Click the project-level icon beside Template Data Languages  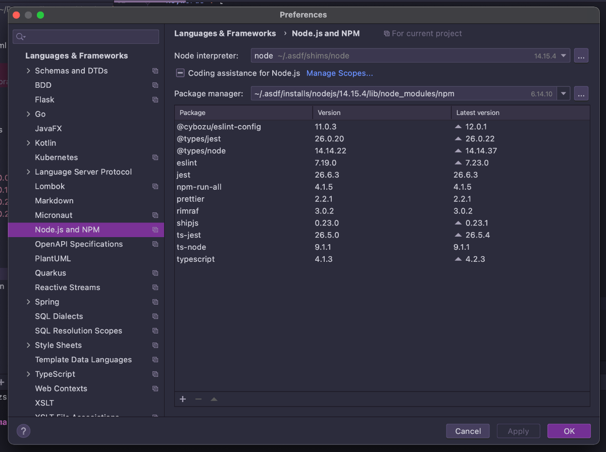point(155,360)
